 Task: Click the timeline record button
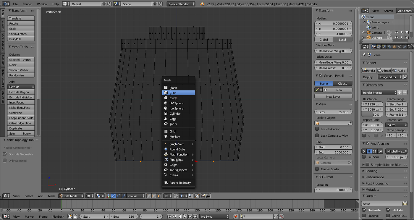(x=236, y=216)
